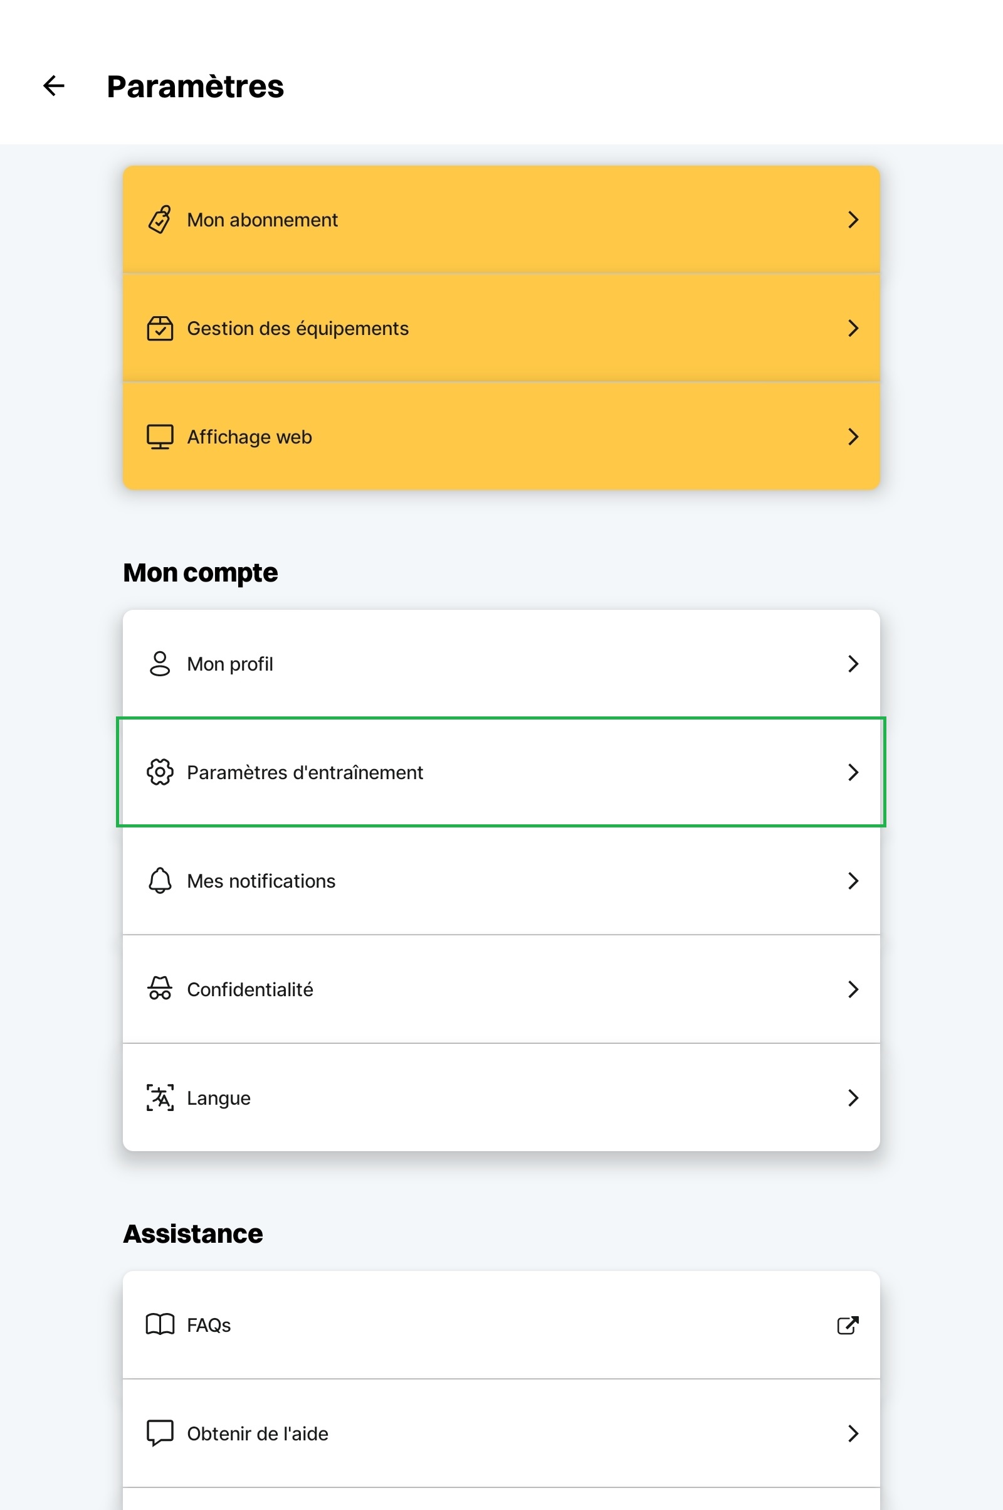Tap the equipment box icon
Screen dimensions: 1003x1510
pos(160,328)
